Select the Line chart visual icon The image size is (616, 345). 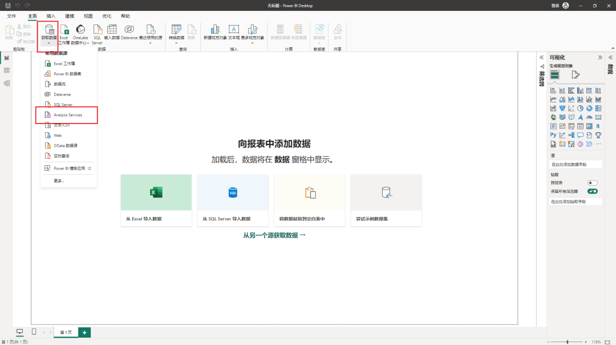click(553, 99)
